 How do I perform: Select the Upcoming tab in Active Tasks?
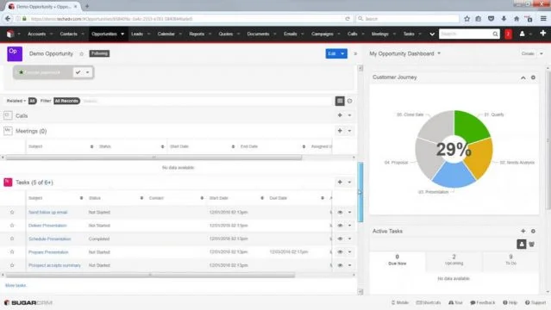tap(454, 260)
